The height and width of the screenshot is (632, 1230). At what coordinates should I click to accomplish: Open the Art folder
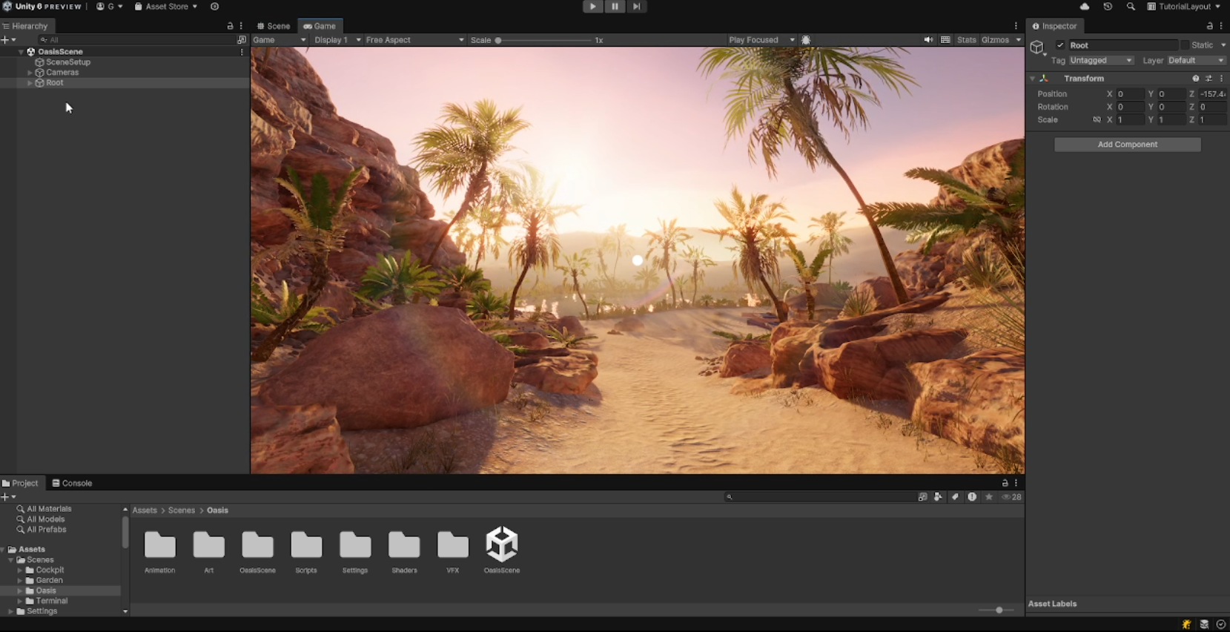click(208, 552)
